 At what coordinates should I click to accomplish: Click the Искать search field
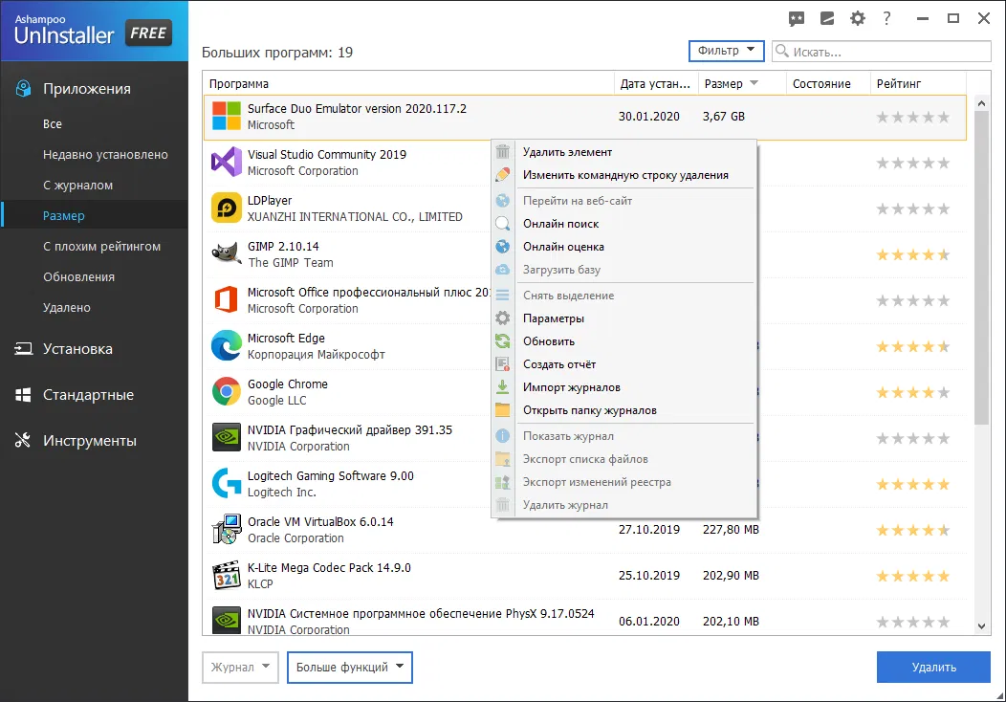click(x=882, y=52)
